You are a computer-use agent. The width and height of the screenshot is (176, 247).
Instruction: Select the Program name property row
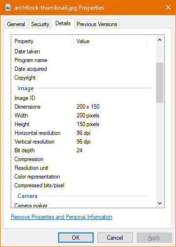[x=82, y=60]
